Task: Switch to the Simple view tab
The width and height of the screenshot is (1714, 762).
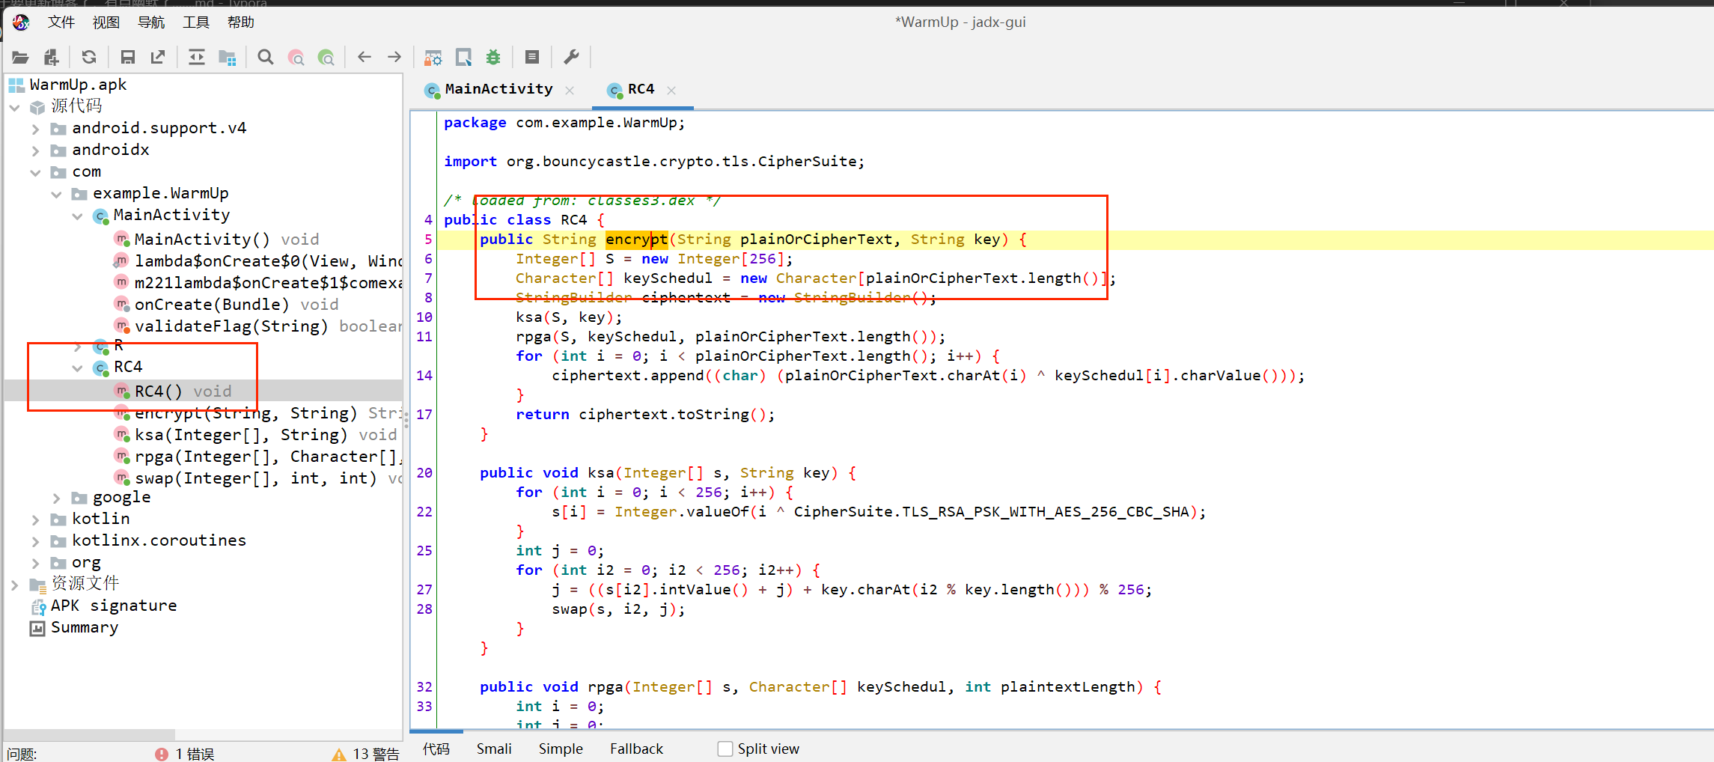Action: [561, 749]
